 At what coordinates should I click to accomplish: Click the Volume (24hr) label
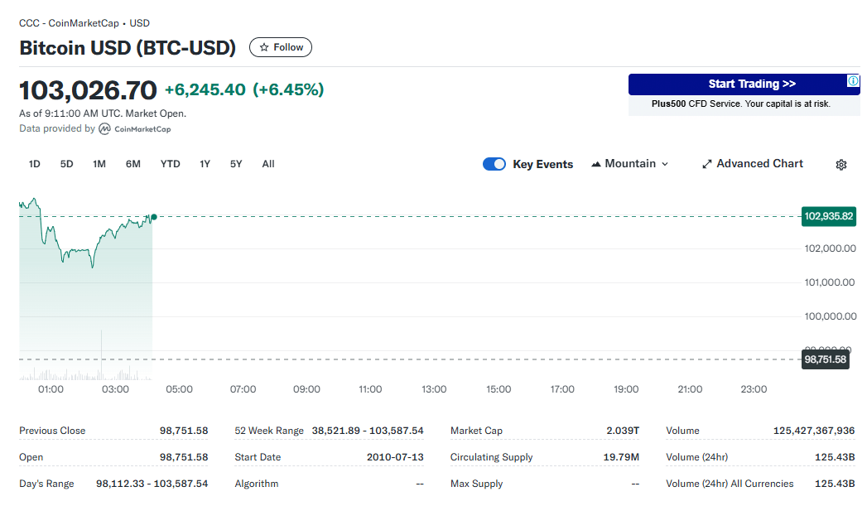tap(696, 457)
